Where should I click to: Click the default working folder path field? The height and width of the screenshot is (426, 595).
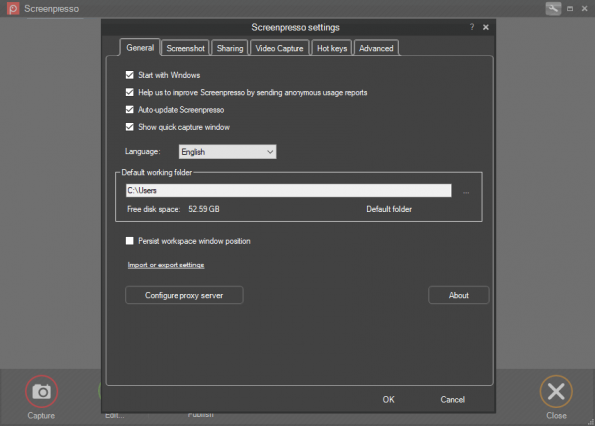pyautogui.click(x=288, y=191)
